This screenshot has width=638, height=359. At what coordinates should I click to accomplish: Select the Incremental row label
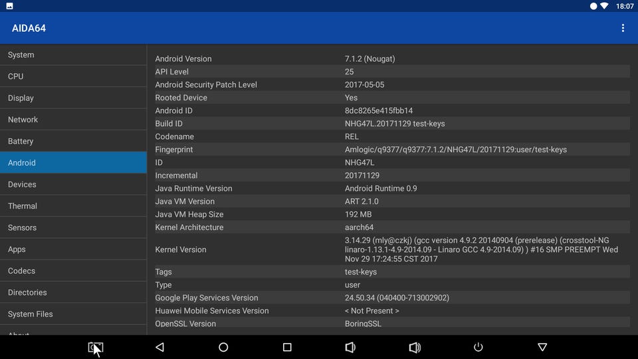click(x=176, y=176)
